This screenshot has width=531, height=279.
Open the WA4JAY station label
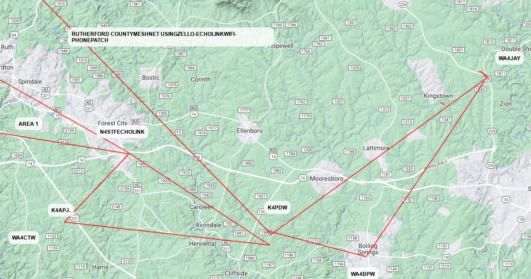click(x=509, y=58)
